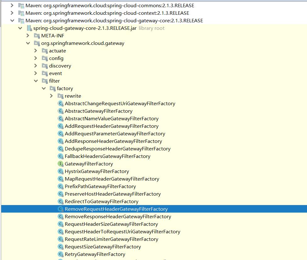
Task: Click the jar archive icon of spring-cloud-gateway-core
Action: click(x=29, y=28)
